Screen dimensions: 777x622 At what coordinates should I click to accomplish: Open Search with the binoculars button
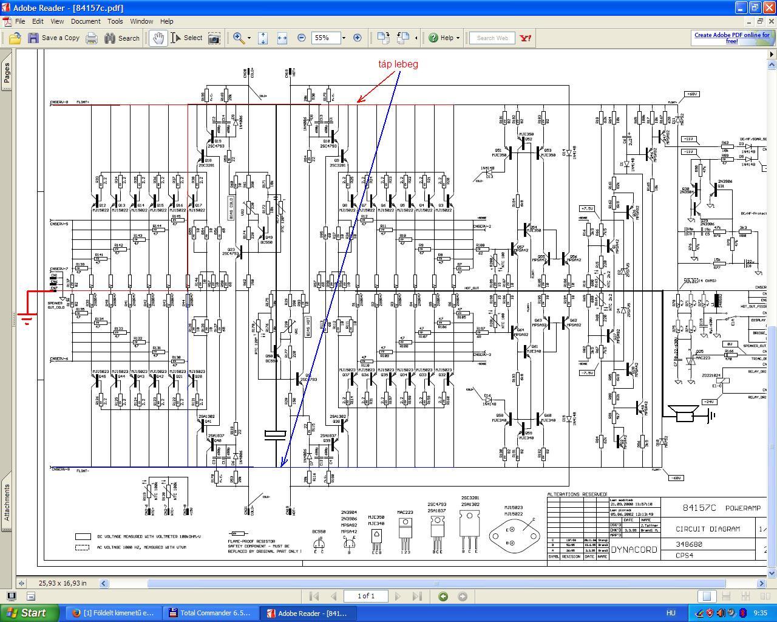point(122,38)
